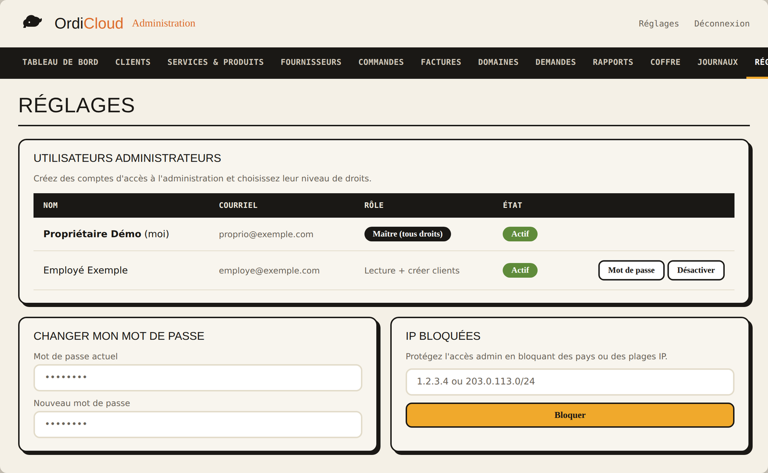This screenshot has height=473, width=768.
Task: Open the Domaines menu item
Action: click(498, 62)
